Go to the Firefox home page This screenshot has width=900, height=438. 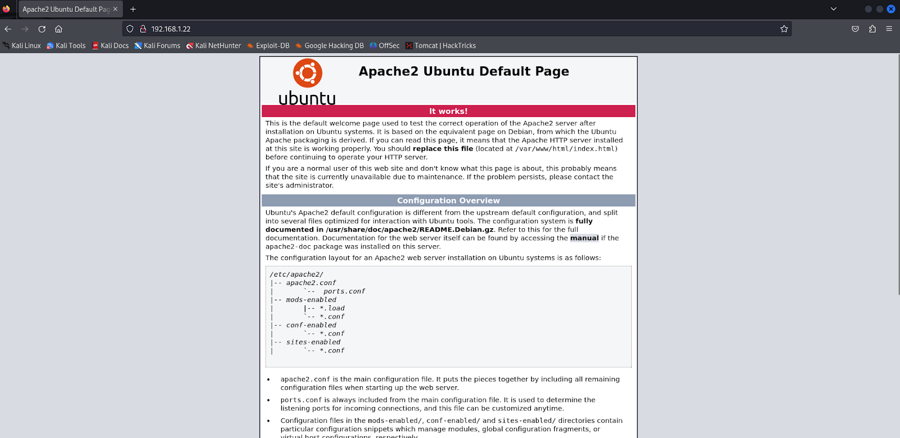[x=58, y=29]
